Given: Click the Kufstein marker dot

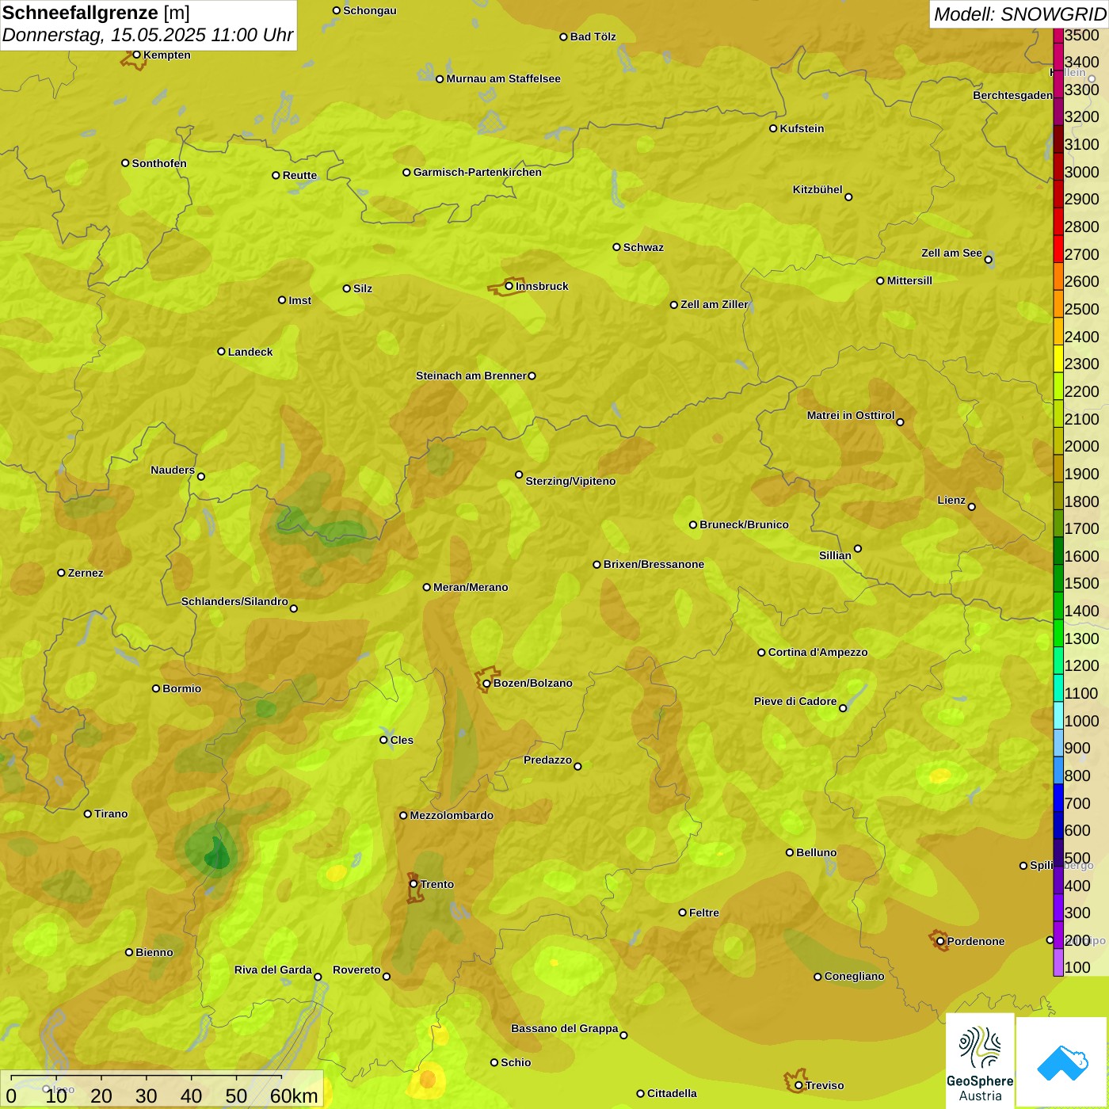Looking at the screenshot, I should click(773, 128).
